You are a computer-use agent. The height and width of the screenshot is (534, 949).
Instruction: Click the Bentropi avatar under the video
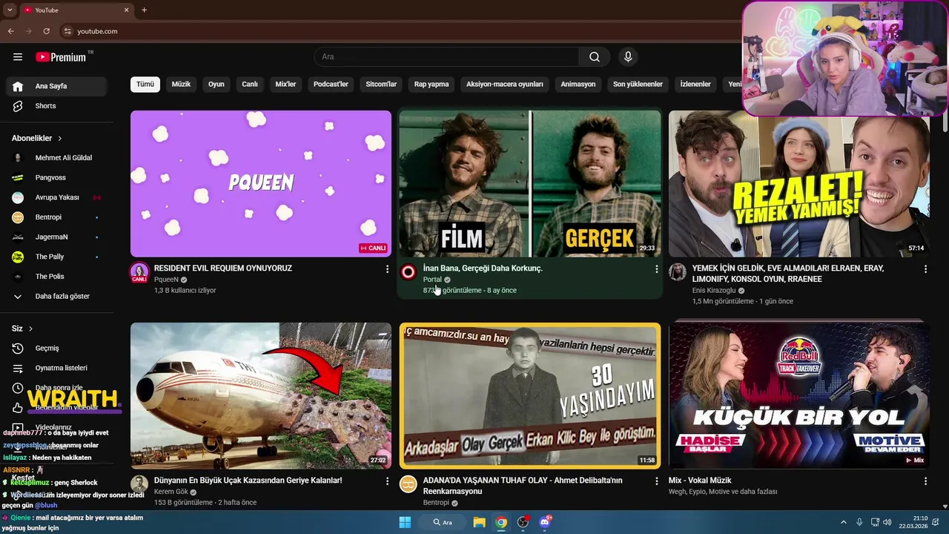(x=408, y=484)
